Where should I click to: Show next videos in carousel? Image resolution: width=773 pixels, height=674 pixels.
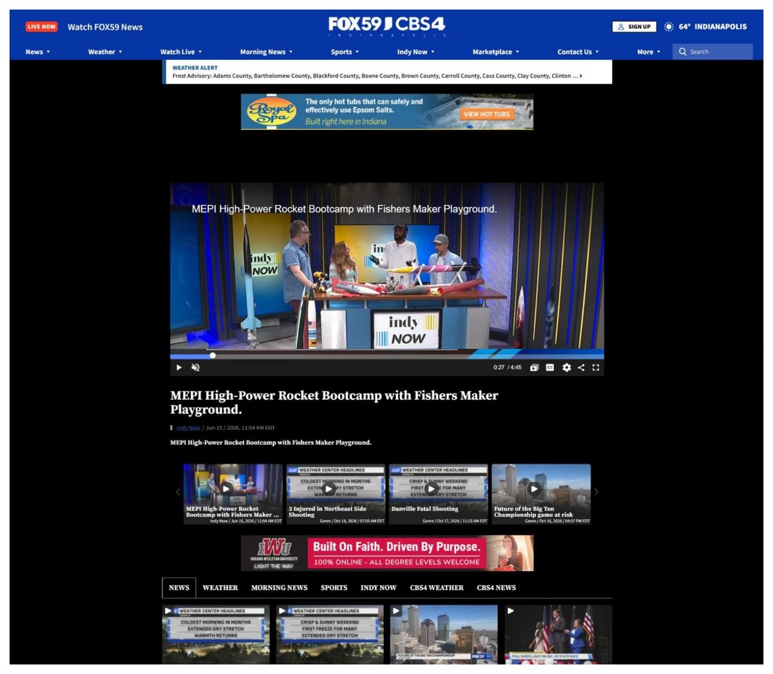(x=596, y=492)
